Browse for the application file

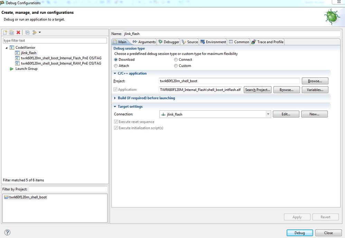[x=287, y=90]
